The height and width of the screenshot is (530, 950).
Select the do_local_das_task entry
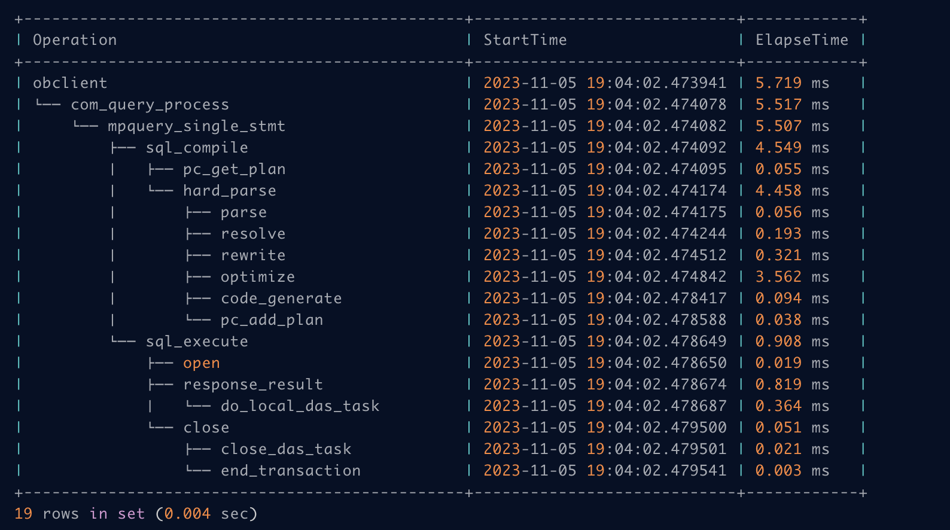(x=300, y=406)
